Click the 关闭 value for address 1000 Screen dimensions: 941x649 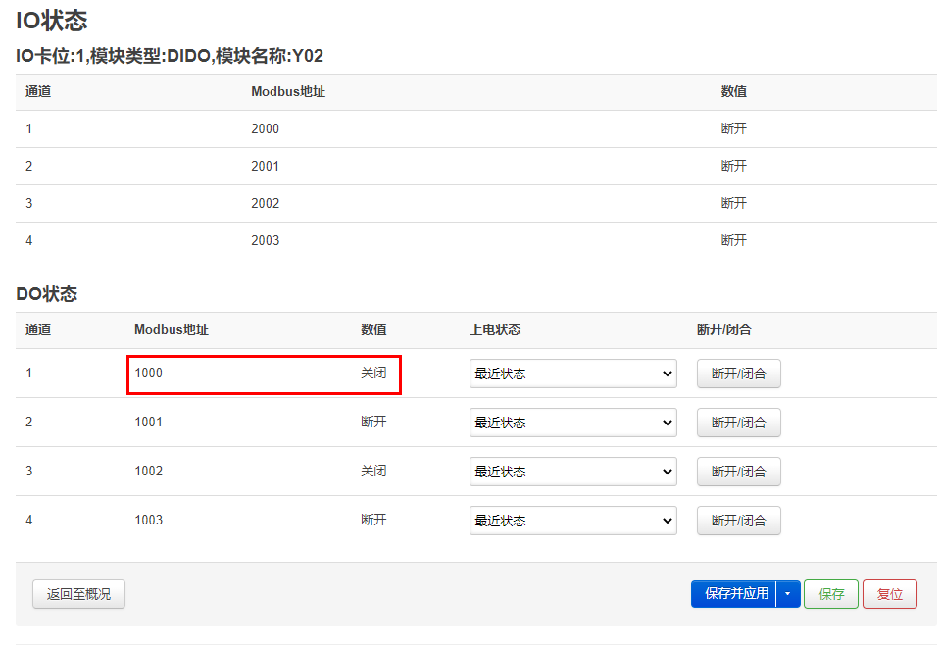coord(373,373)
